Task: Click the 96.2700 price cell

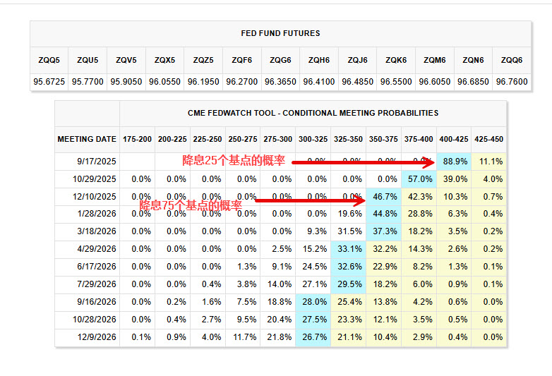Action: (242, 82)
